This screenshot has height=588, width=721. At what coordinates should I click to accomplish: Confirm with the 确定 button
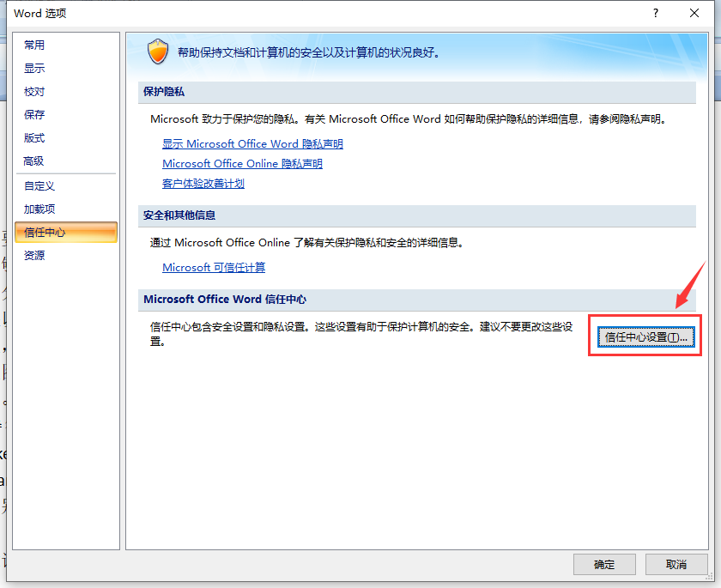pyautogui.click(x=604, y=564)
